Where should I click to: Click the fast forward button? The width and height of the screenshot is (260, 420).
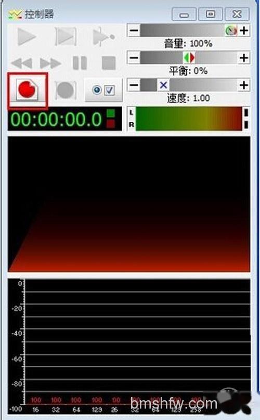(50, 63)
